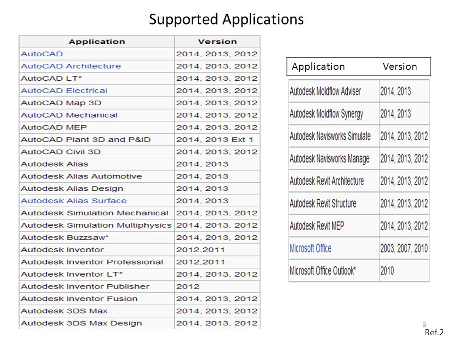Click the Autodesk Moldflow Adviser cell
The image size is (453, 340).
[334, 91]
